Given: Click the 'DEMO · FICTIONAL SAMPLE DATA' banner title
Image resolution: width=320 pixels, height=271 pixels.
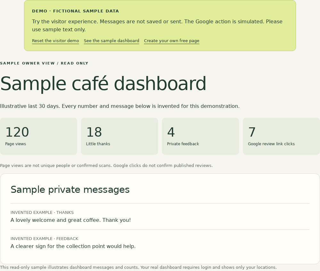Looking at the screenshot, I should point(76,11).
